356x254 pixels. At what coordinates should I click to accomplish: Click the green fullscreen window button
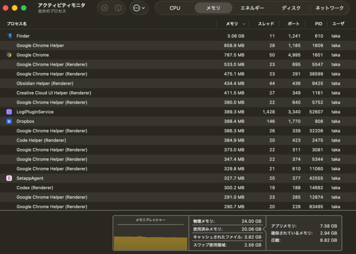(x=24, y=8)
